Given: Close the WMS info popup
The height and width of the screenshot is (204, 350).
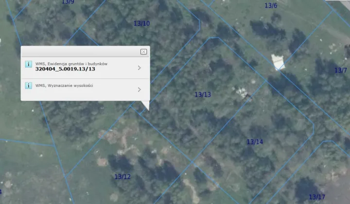Looking at the screenshot, I should tap(143, 51).
